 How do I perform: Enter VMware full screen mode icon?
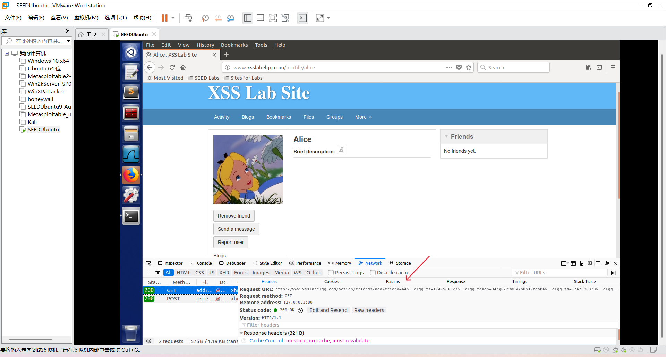273,18
